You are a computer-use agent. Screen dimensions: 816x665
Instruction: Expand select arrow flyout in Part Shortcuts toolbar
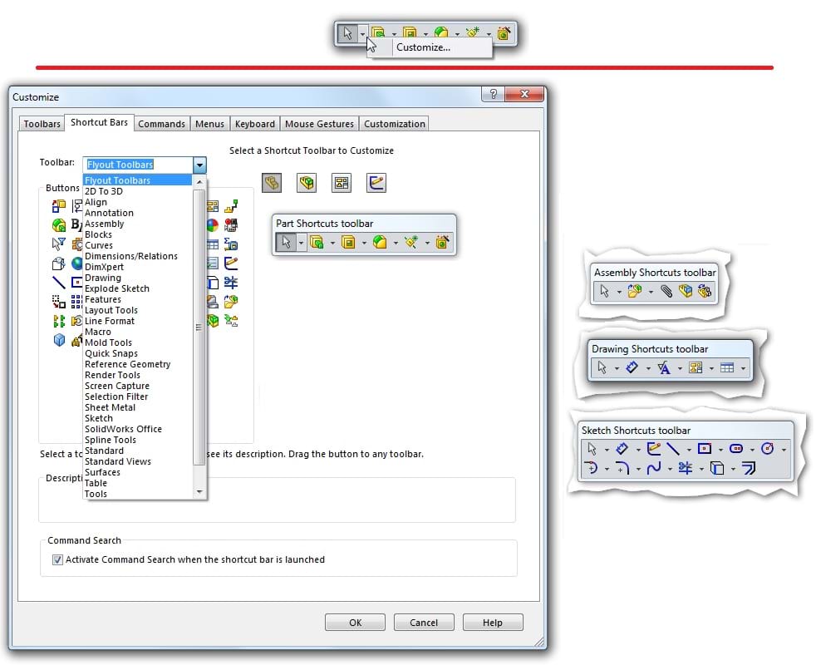point(301,243)
